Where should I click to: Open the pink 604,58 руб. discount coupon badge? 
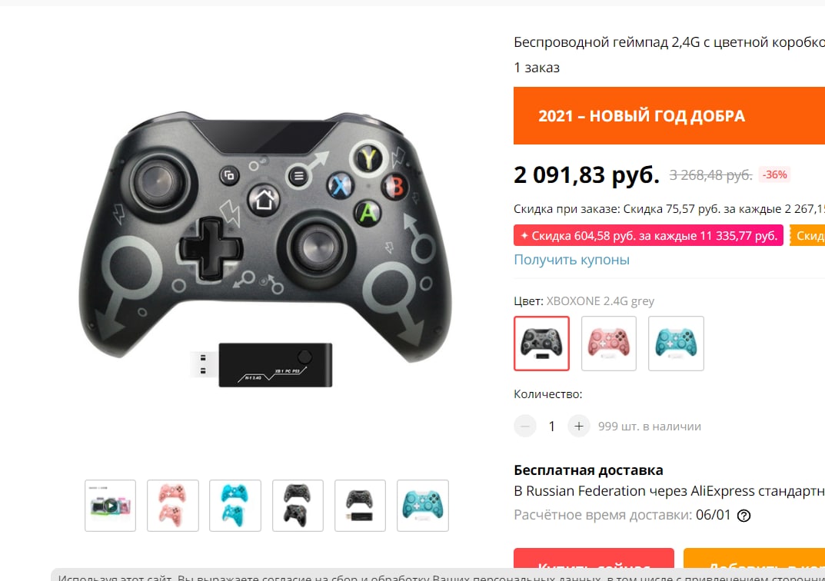coord(648,236)
